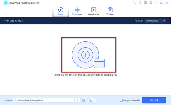Open the Rip All to format dropdown
171x105 pixels.
155,21
